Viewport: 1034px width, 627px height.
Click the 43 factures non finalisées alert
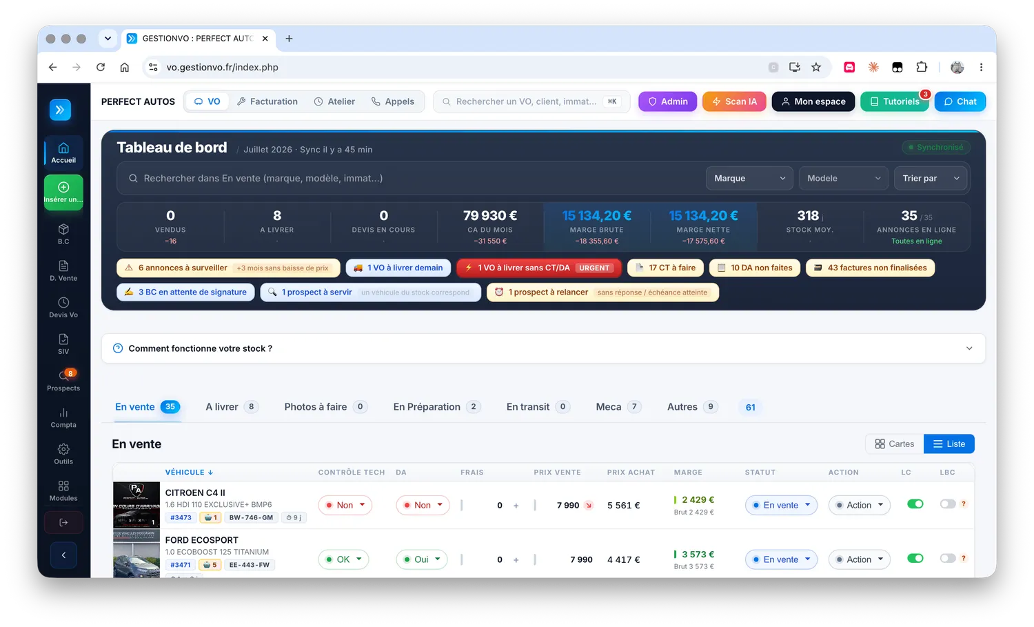point(870,268)
